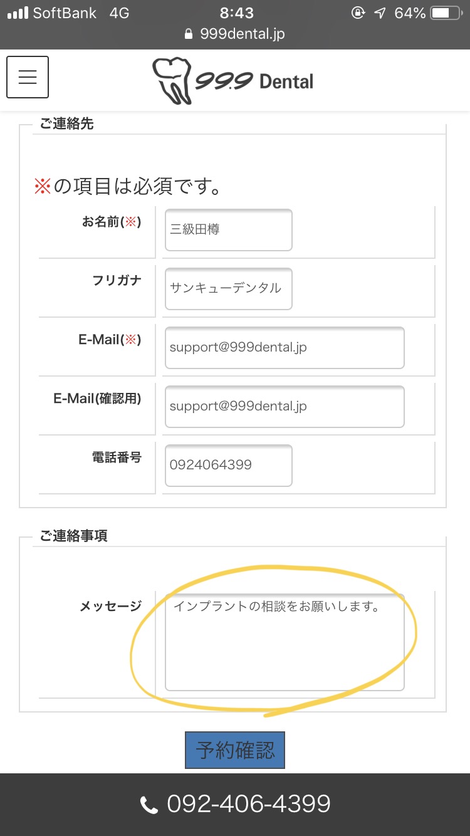Viewport: 470px width, 836px height.
Task: Tap the signal strength bars
Action: point(17,13)
